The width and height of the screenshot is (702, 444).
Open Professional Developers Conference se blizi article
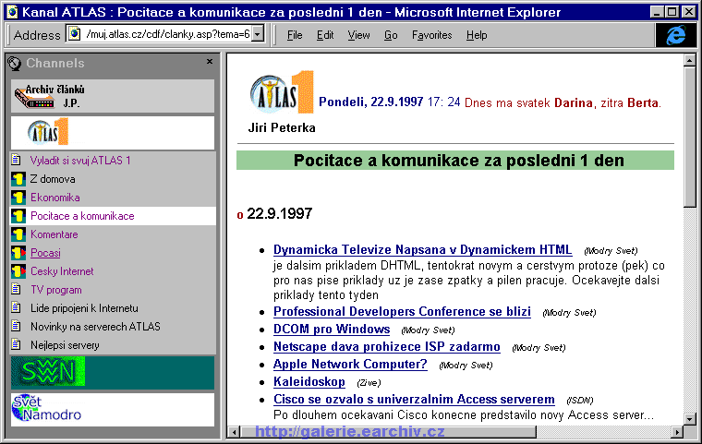click(402, 311)
